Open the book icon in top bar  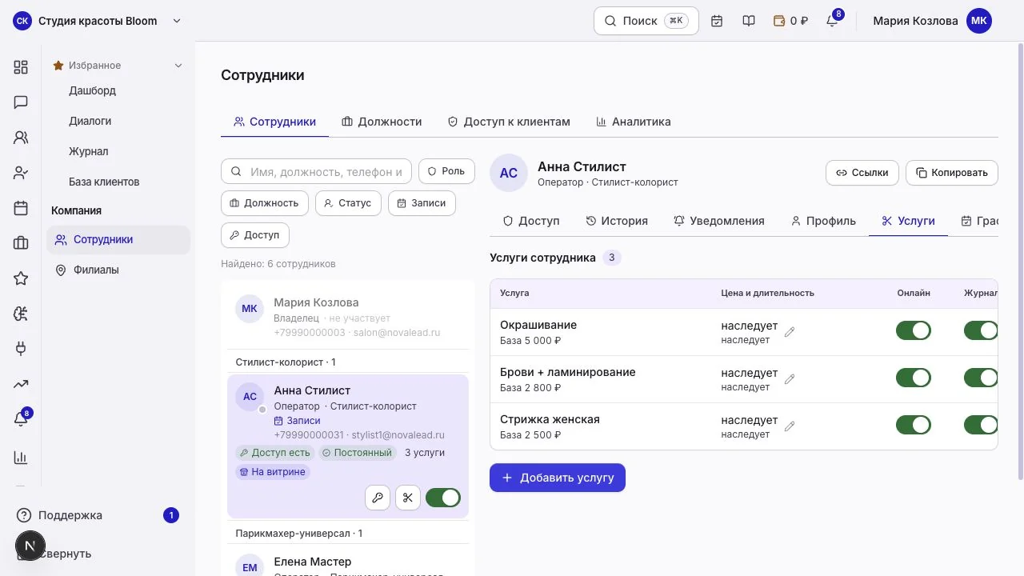749,21
